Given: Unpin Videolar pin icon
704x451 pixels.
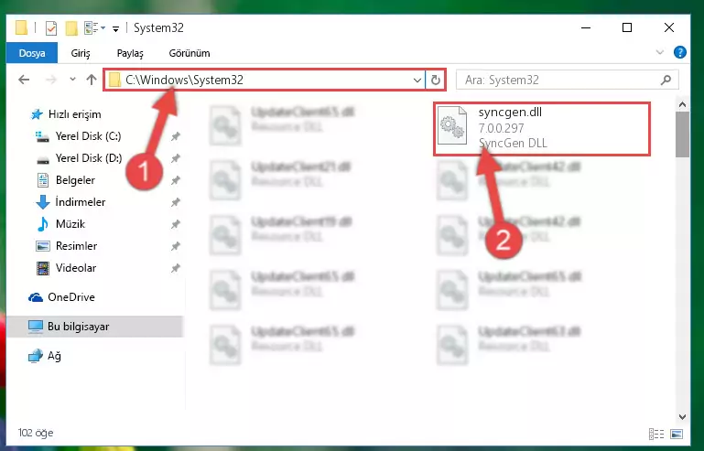Looking at the screenshot, I should point(175,268).
